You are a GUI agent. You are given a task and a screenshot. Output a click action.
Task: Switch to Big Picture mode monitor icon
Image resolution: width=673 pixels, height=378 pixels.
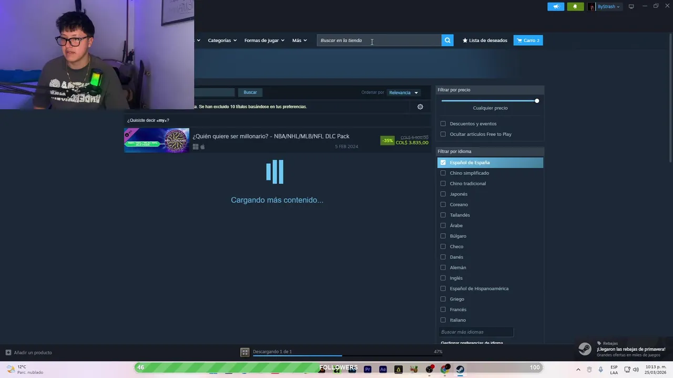pos(631,6)
